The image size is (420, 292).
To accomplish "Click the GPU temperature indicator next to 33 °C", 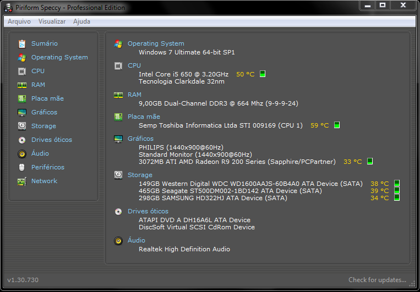I will (370, 161).
